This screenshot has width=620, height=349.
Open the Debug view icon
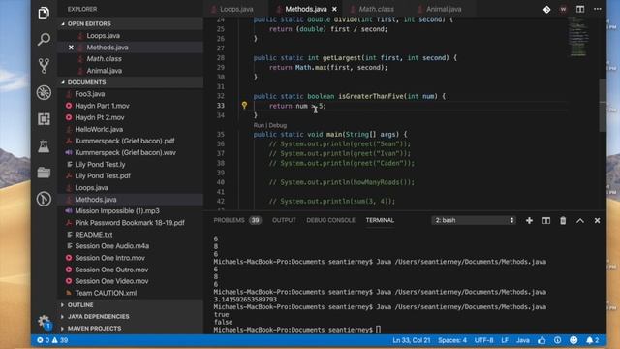click(44, 92)
